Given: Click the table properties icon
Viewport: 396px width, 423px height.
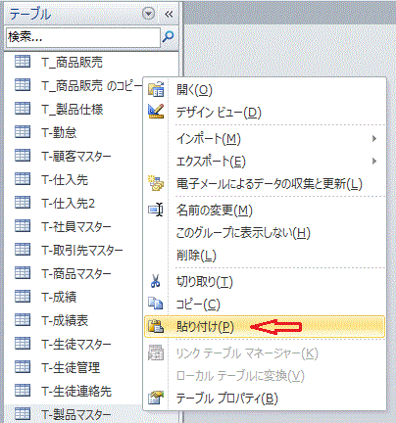Looking at the screenshot, I should point(156,398).
